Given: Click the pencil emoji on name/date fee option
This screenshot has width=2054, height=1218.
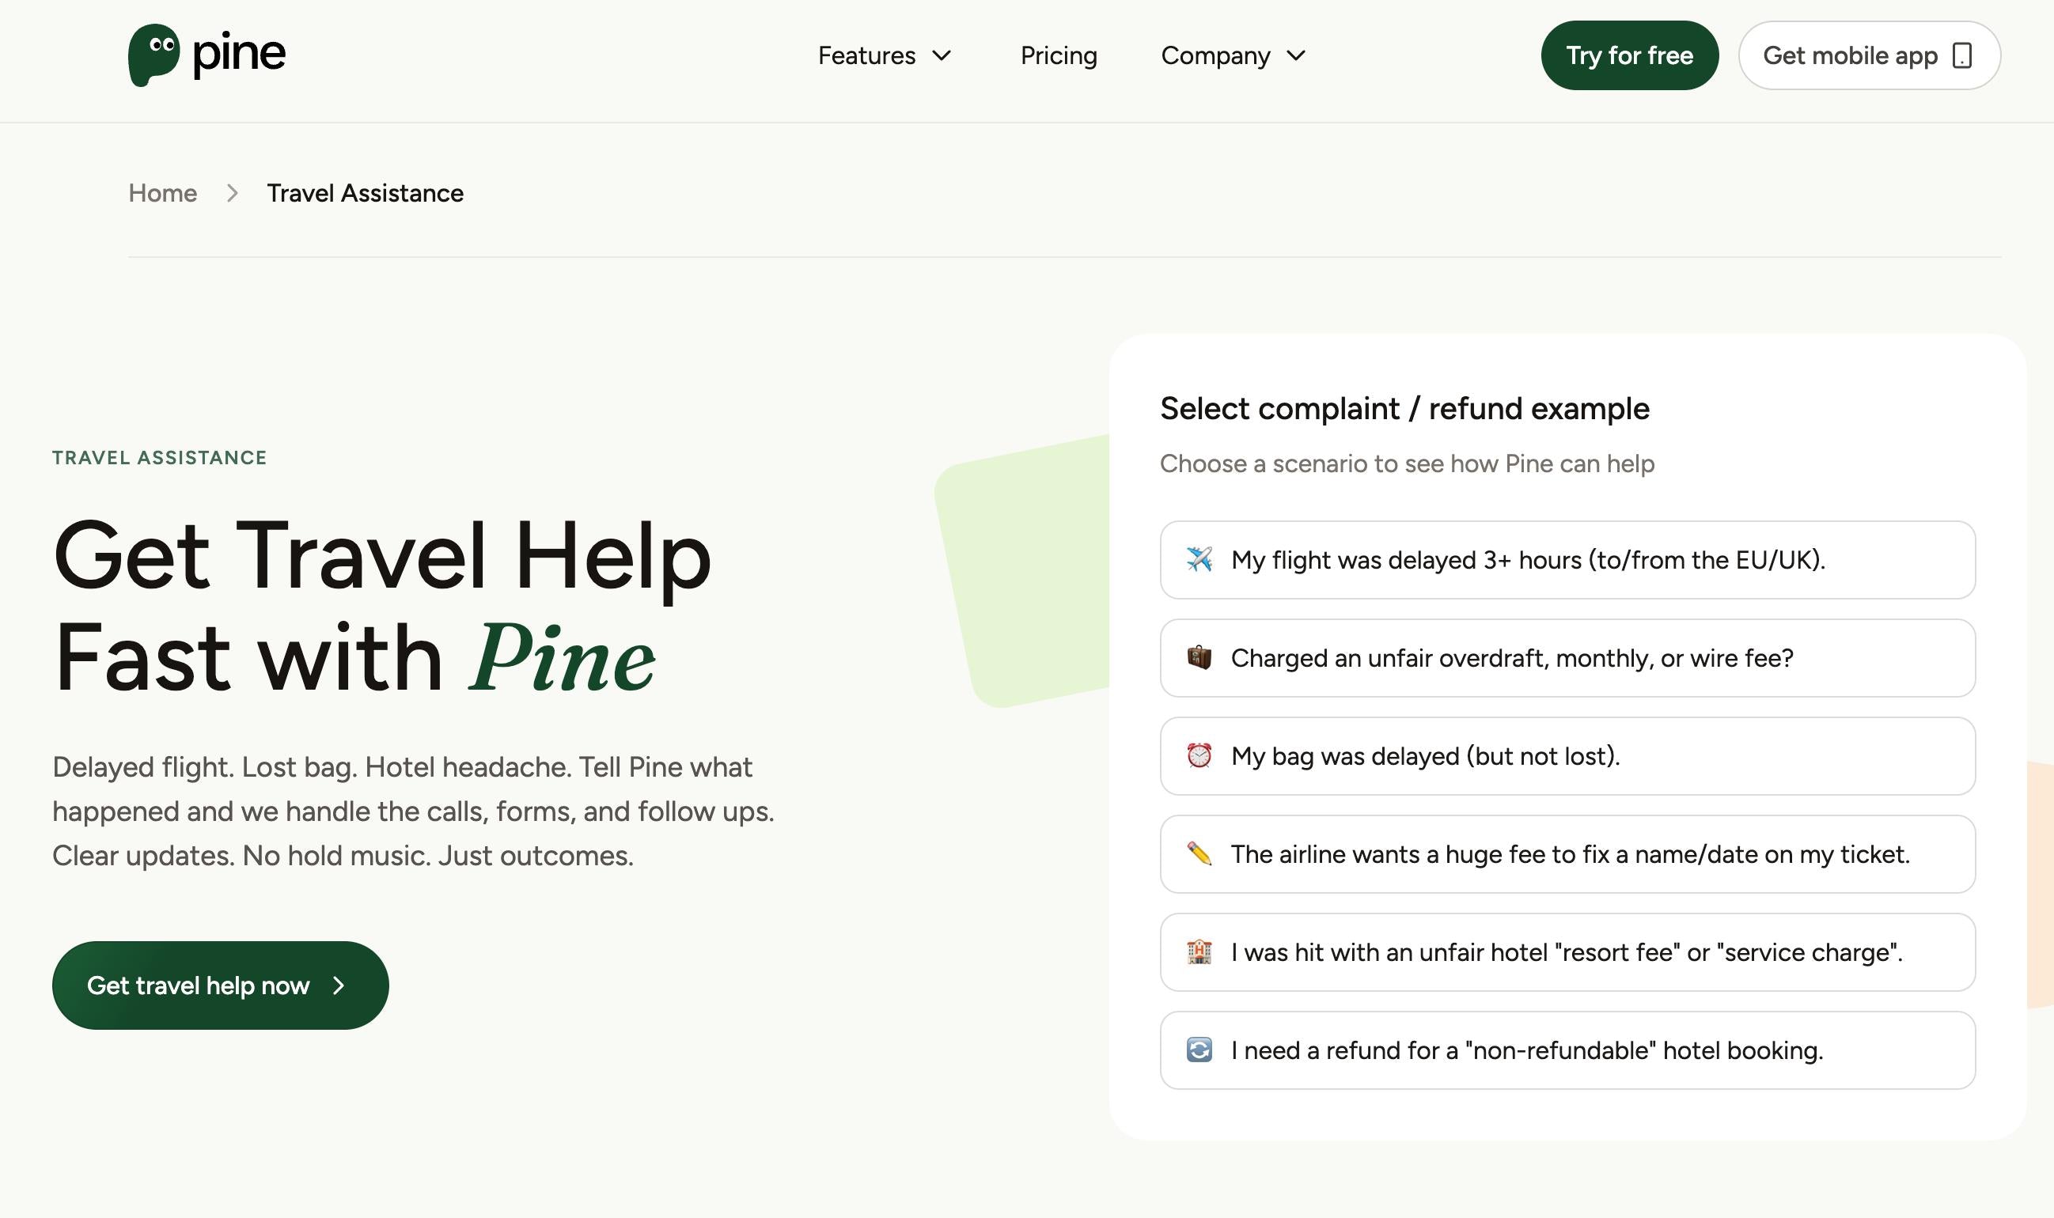Looking at the screenshot, I should [1199, 854].
